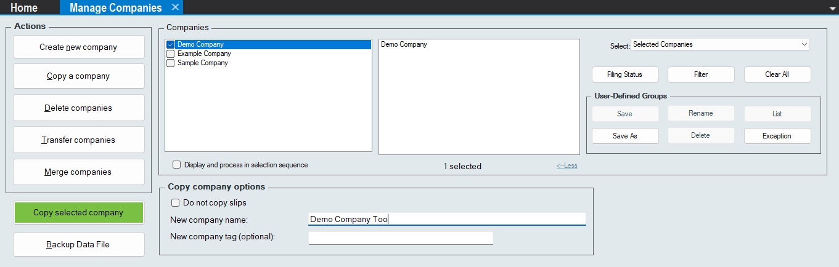Open the tab list dropdown arrow

point(833,9)
